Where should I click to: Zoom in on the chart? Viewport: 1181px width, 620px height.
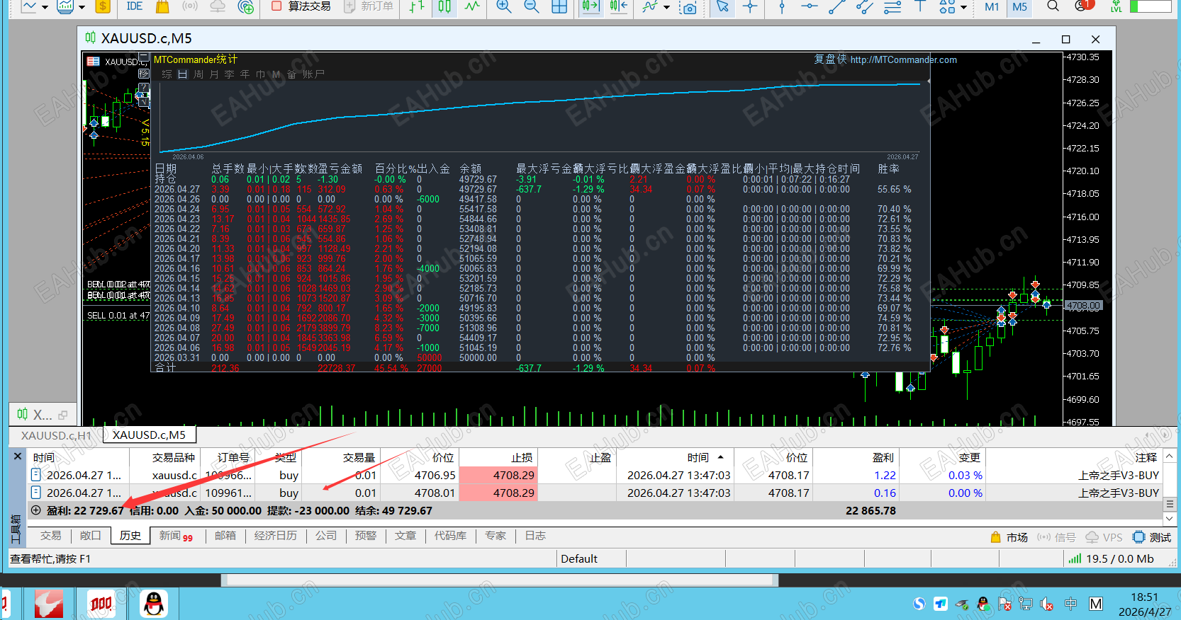click(x=504, y=6)
